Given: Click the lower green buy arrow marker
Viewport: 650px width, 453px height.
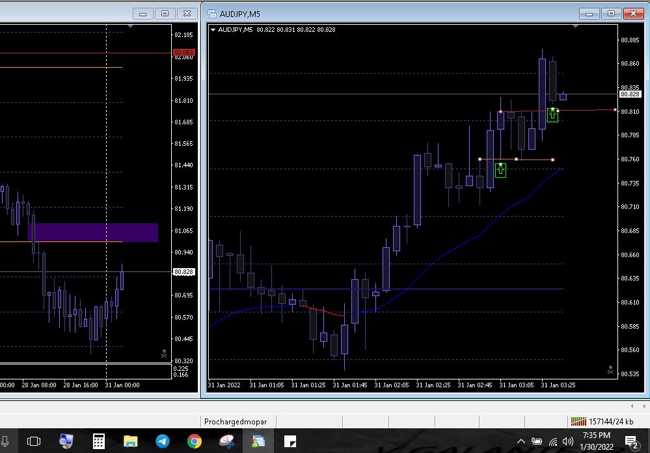Looking at the screenshot, I should click(500, 170).
